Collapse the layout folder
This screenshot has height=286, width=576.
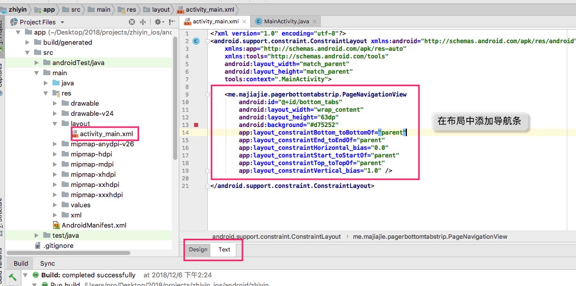click(54, 124)
